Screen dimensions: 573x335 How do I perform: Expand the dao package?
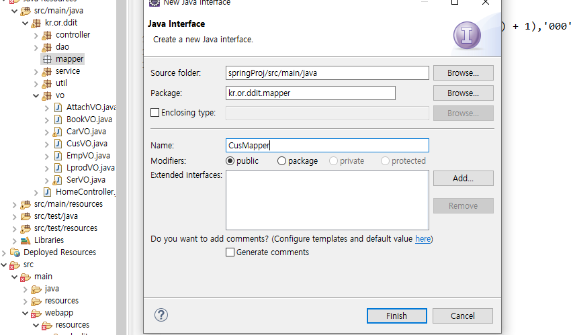[x=36, y=48]
